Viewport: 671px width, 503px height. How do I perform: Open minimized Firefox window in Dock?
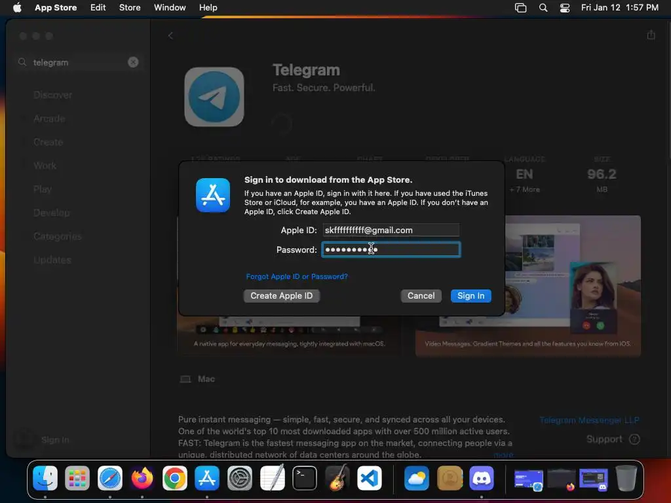click(x=561, y=479)
